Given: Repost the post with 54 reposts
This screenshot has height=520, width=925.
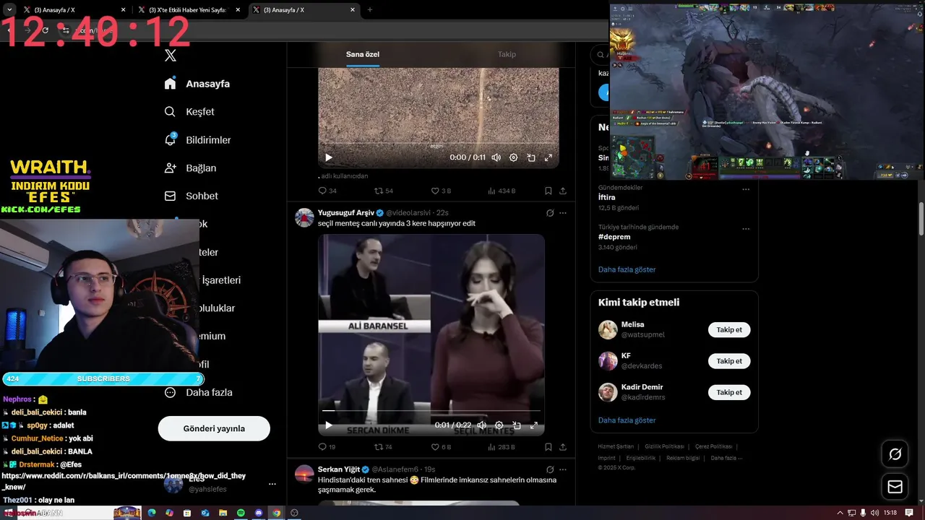Looking at the screenshot, I should tap(384, 191).
